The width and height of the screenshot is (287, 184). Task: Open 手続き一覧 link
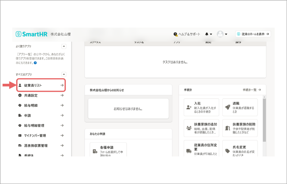pyautogui.click(x=252, y=90)
